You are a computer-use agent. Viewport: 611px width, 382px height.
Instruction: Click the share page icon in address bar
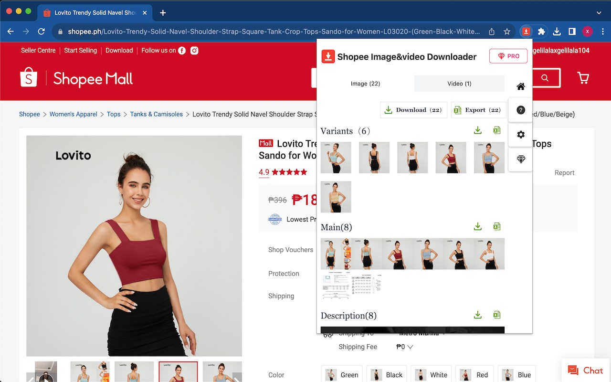pos(492,32)
